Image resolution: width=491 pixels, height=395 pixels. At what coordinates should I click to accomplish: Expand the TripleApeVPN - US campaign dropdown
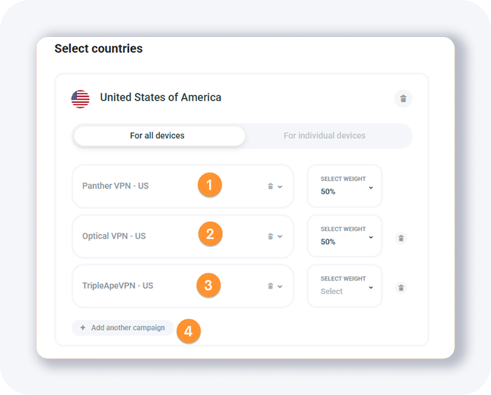click(x=280, y=286)
